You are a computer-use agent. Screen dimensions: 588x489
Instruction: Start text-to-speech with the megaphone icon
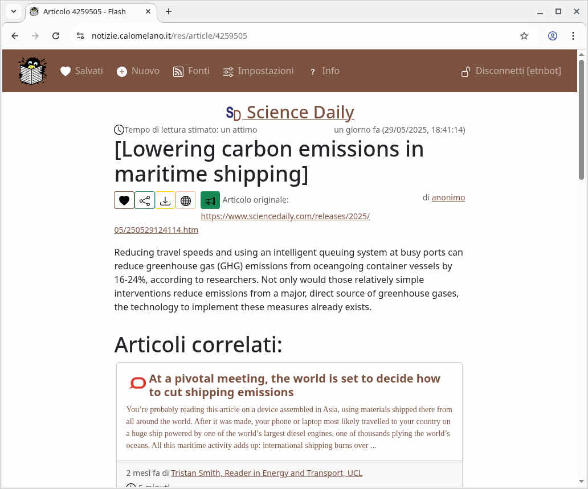[x=210, y=200]
